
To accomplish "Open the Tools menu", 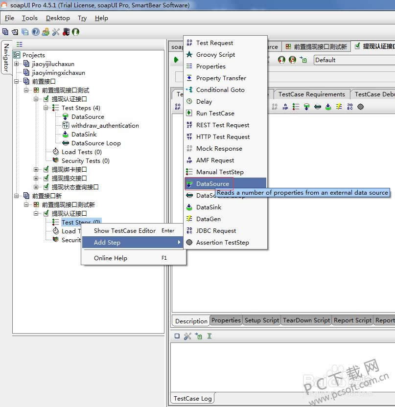I will (29, 18).
